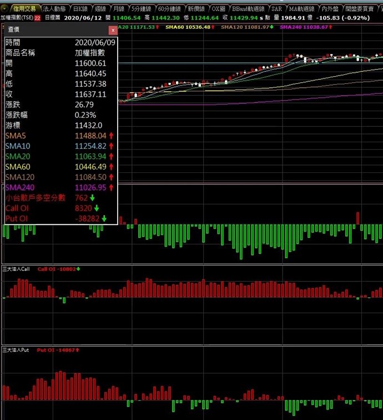Image resolution: width=383 pixels, height=420 pixels.
Task: Click the 三大法人Call panel title
Action: point(16,269)
